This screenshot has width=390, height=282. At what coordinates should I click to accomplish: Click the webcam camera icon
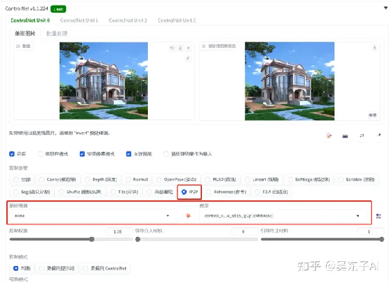coord(345,136)
